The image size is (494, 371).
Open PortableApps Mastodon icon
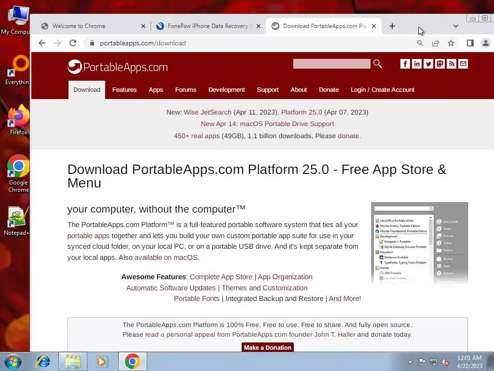tap(440, 64)
